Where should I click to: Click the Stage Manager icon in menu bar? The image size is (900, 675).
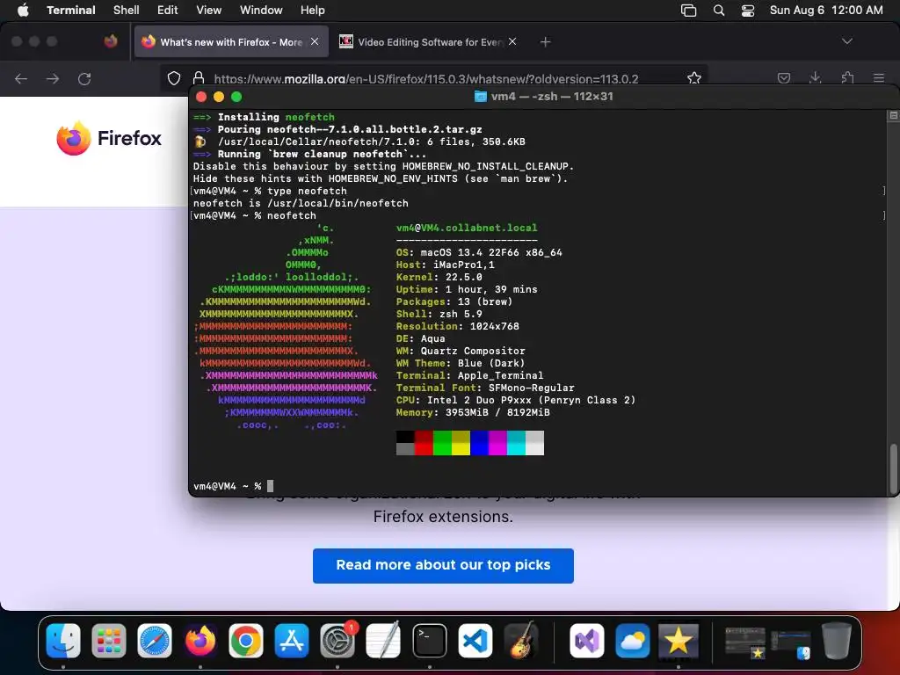pos(689,11)
